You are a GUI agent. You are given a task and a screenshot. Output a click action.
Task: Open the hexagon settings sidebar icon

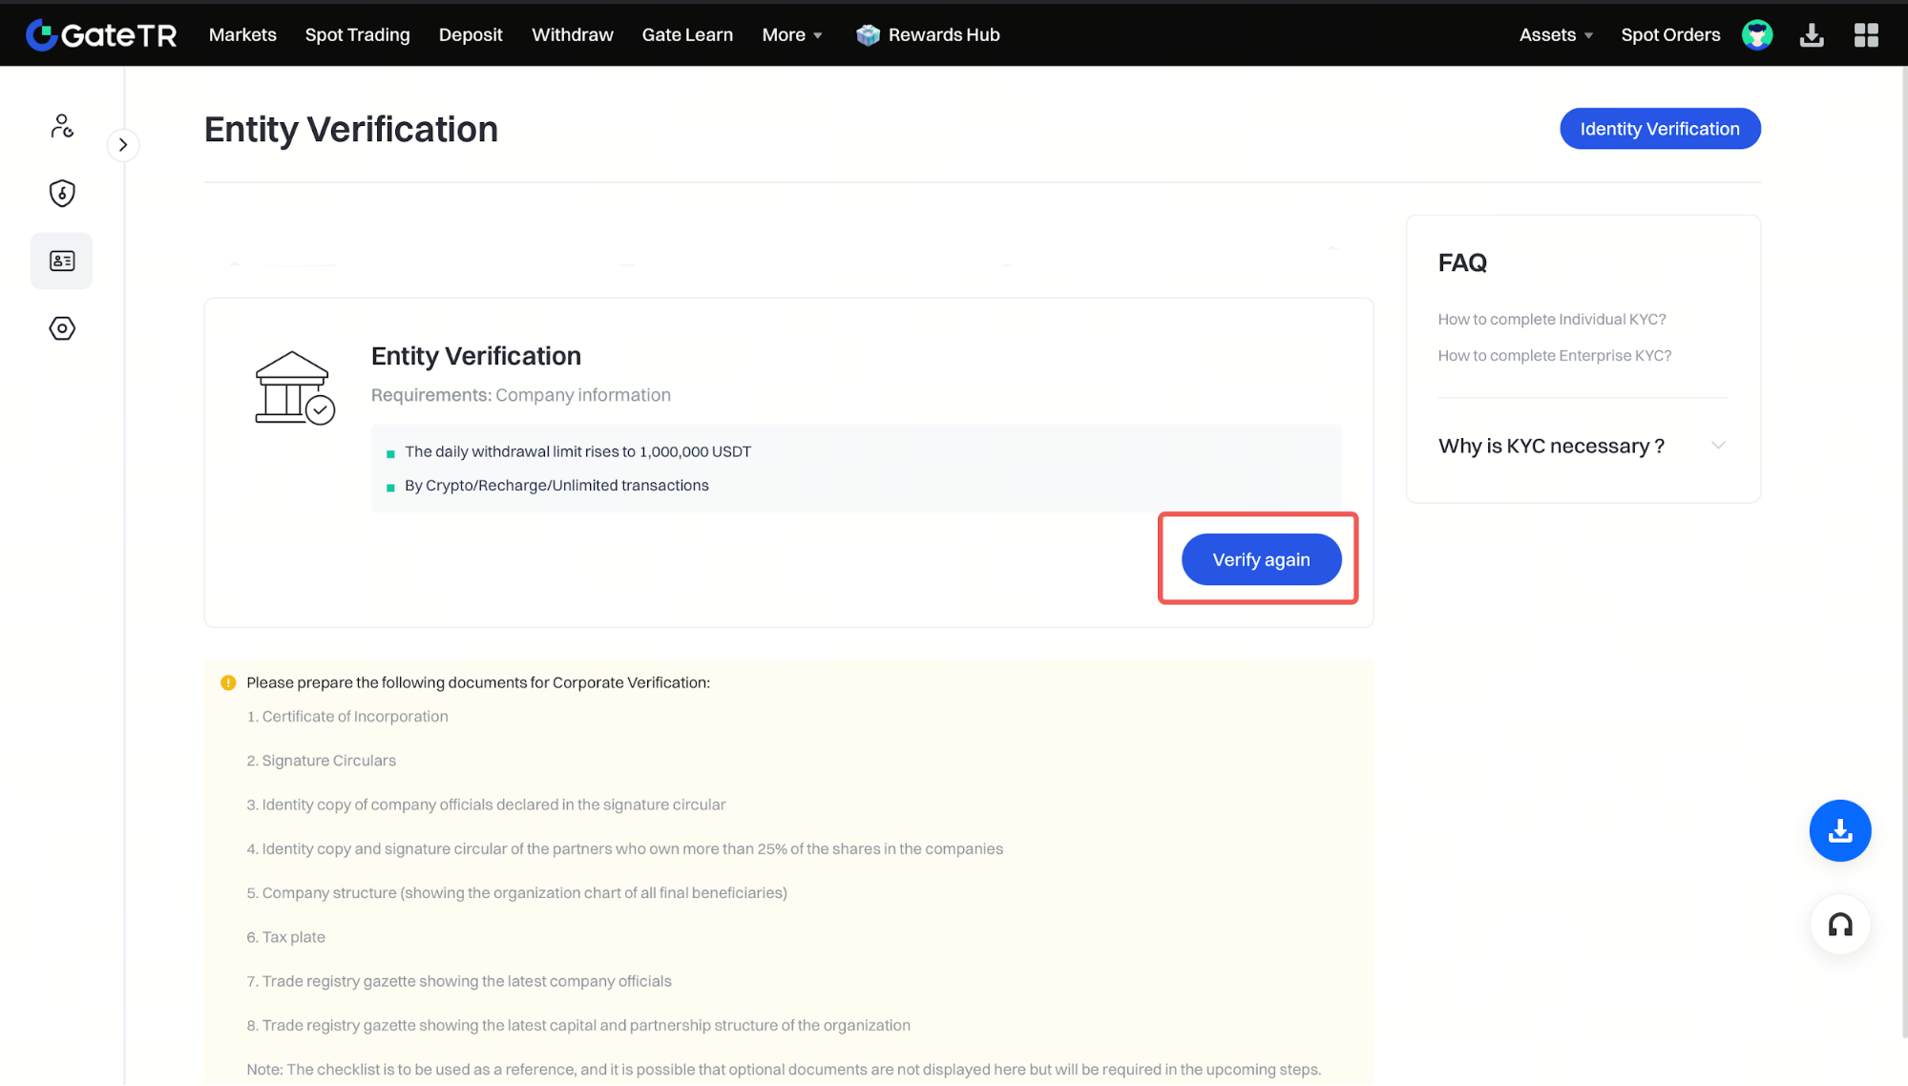tap(62, 328)
